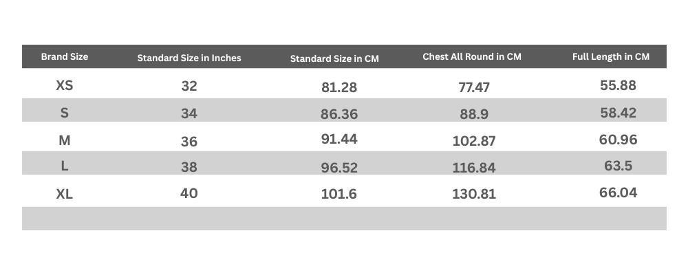
Task: Click the Standard Size in Inches header
Action: tap(189, 58)
